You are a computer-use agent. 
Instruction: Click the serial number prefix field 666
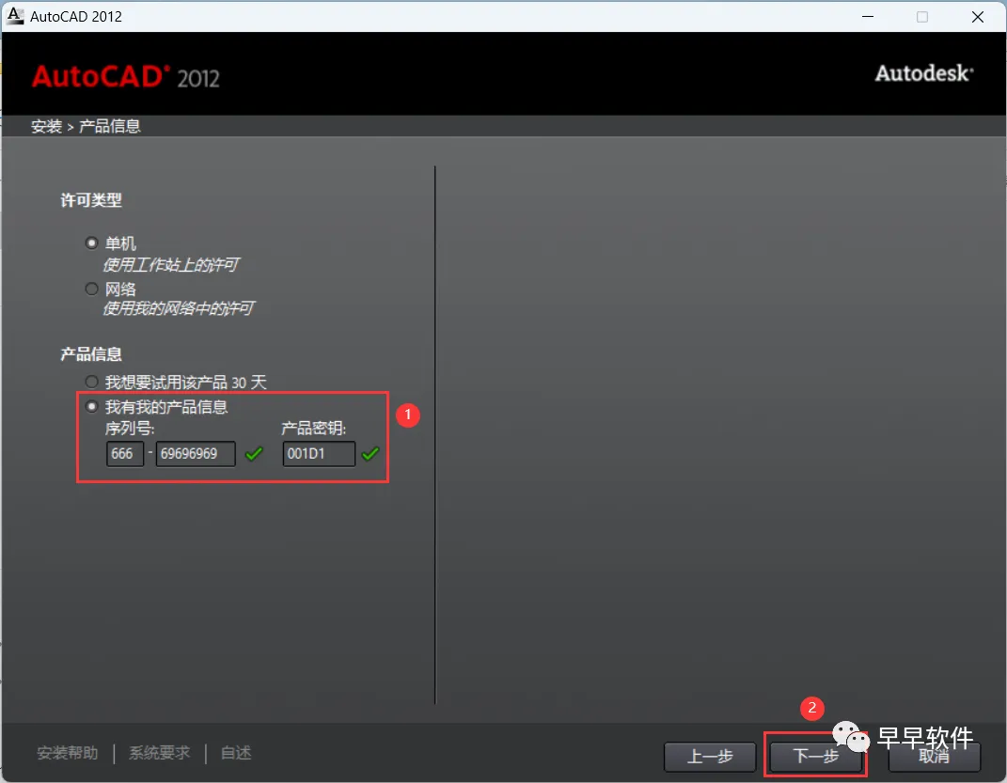tap(125, 454)
